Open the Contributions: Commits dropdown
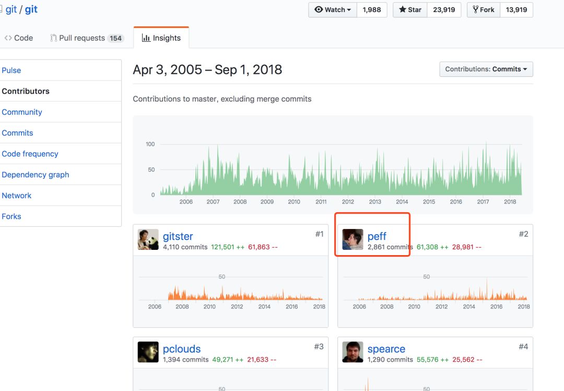 [486, 69]
